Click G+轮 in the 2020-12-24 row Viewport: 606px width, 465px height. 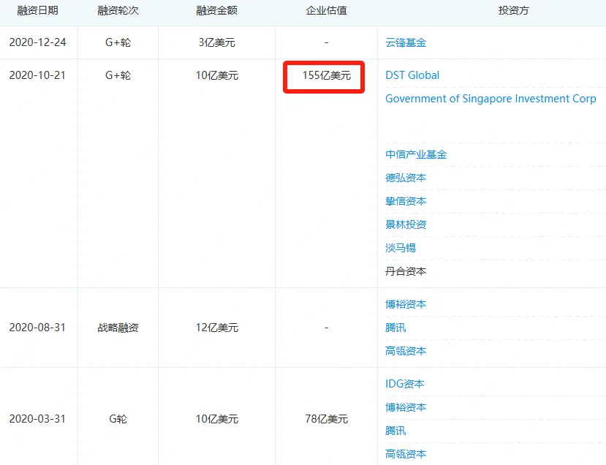pos(118,42)
